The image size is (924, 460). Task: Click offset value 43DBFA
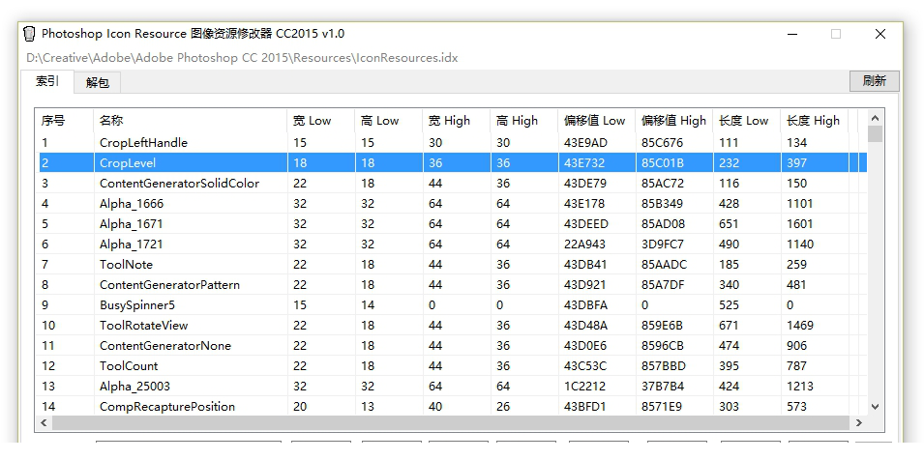[585, 304]
